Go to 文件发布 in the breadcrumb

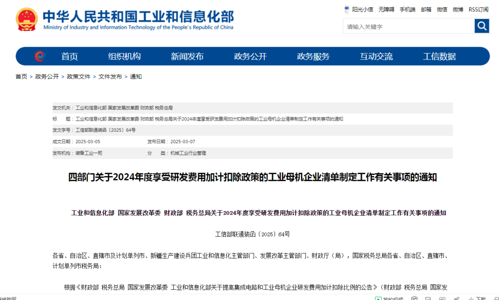tap(110, 77)
